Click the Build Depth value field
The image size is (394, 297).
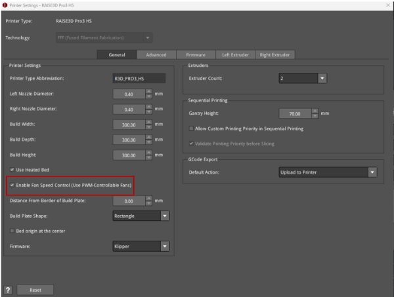click(129, 140)
